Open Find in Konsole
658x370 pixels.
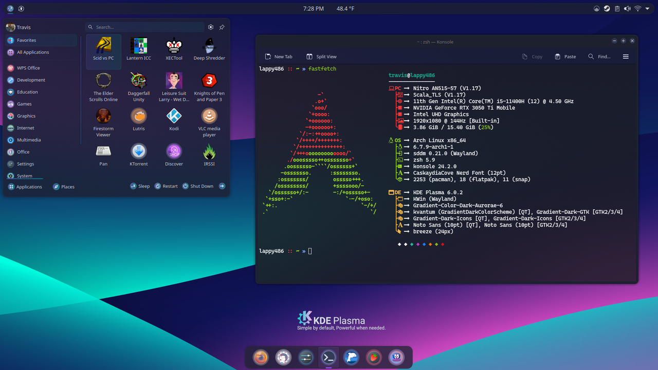pos(599,57)
